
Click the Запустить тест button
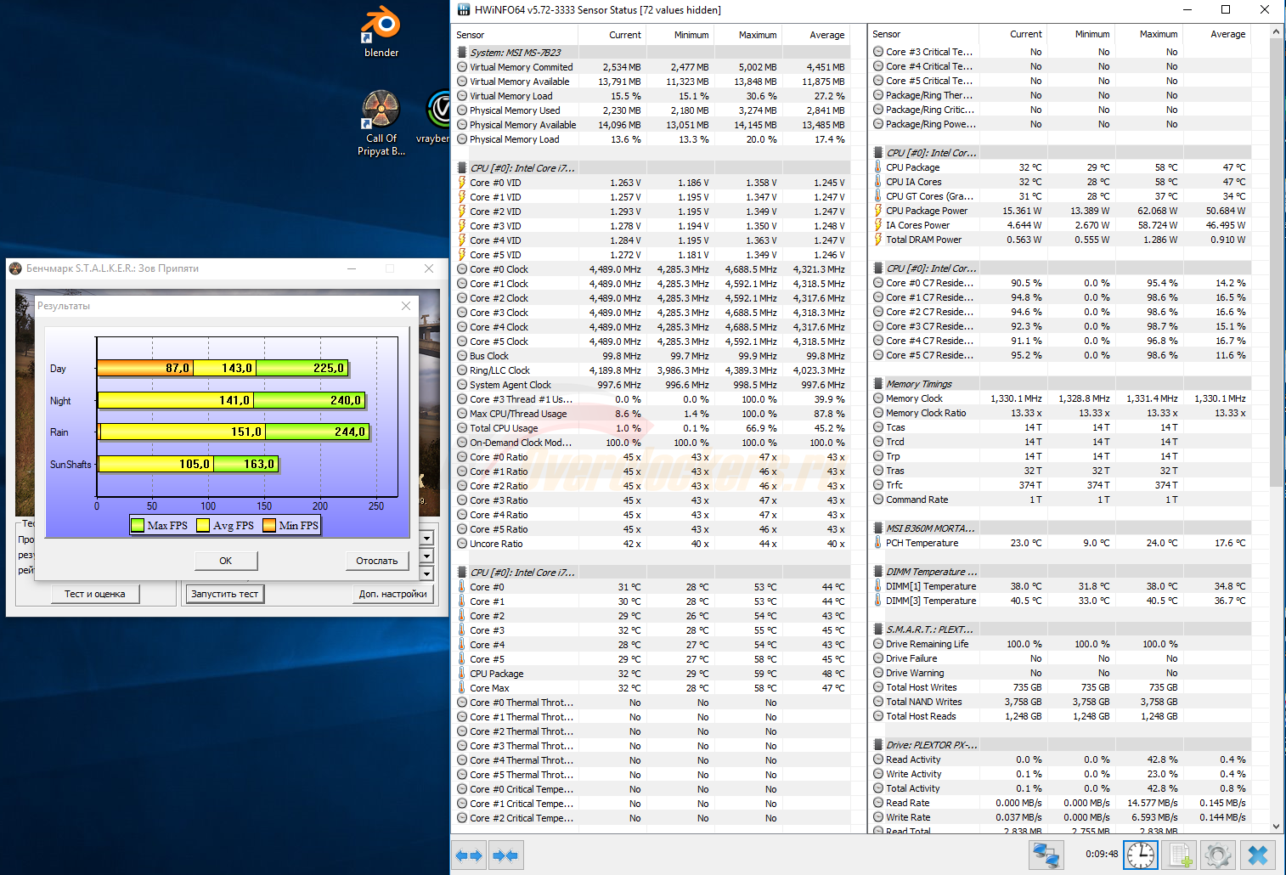coord(225,594)
